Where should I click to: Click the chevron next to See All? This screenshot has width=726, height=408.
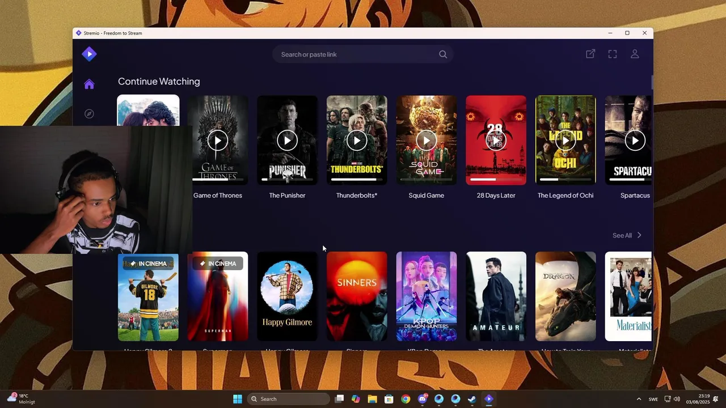point(639,235)
